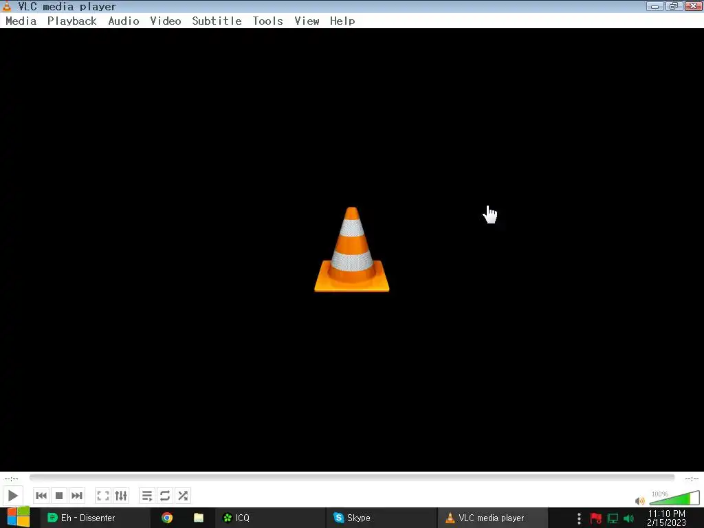Open the taskbar clock and date
The height and width of the screenshot is (528, 704).
click(x=667, y=518)
